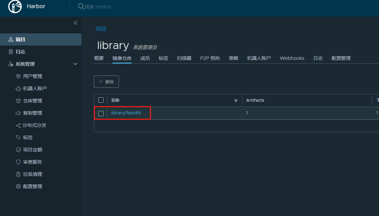This screenshot has height=216, width=379.
Task: Click the library project title
Action: (x=113, y=46)
